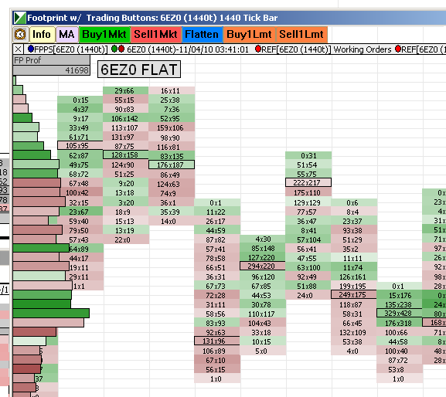Click the 0x15 footprint cell
The image size is (446, 397).
tap(80, 100)
